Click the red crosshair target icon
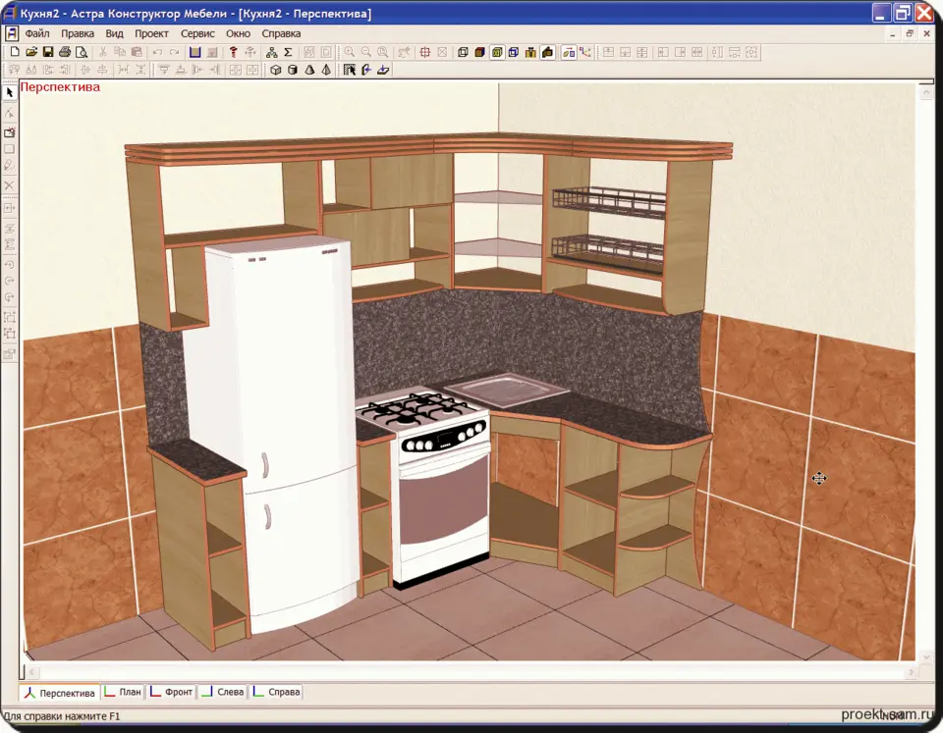This screenshot has width=943, height=733. click(425, 52)
